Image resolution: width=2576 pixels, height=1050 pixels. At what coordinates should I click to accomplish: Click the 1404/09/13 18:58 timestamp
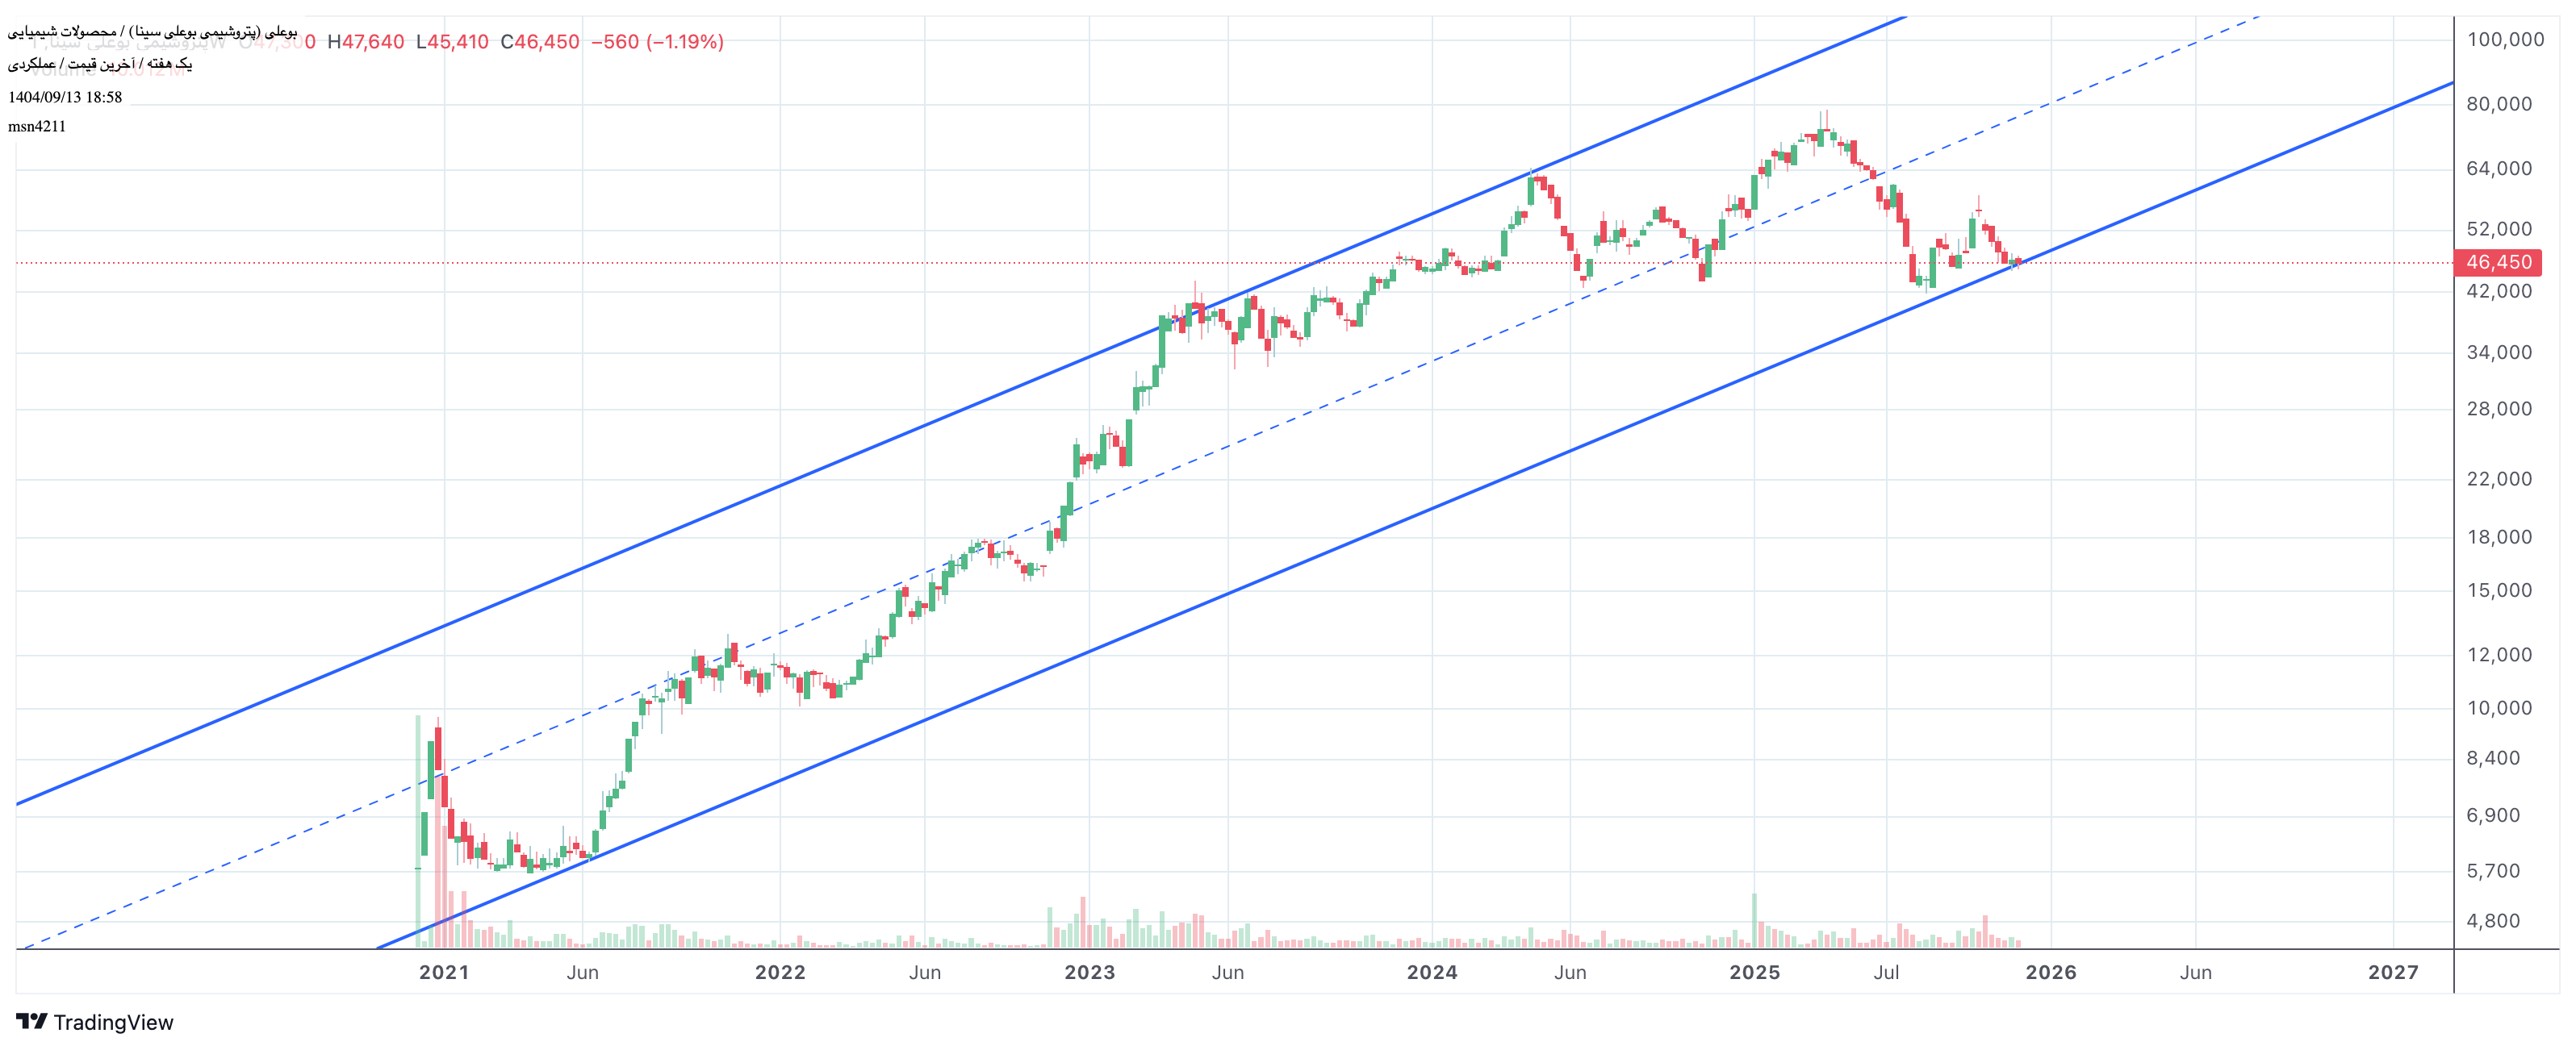(x=65, y=97)
